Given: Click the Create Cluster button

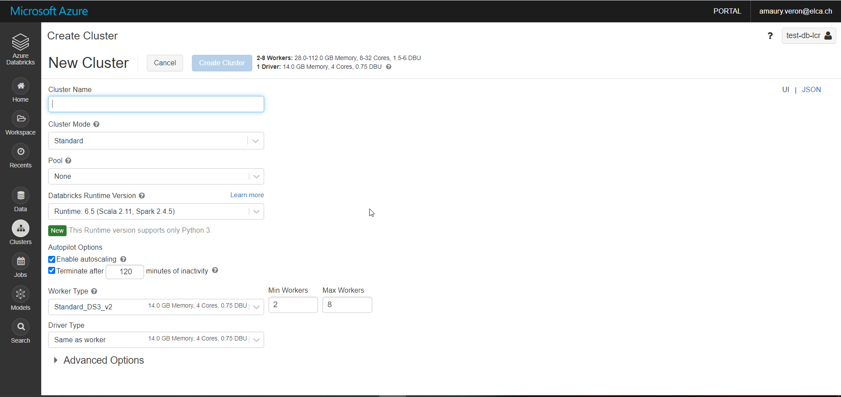Looking at the screenshot, I should [222, 63].
